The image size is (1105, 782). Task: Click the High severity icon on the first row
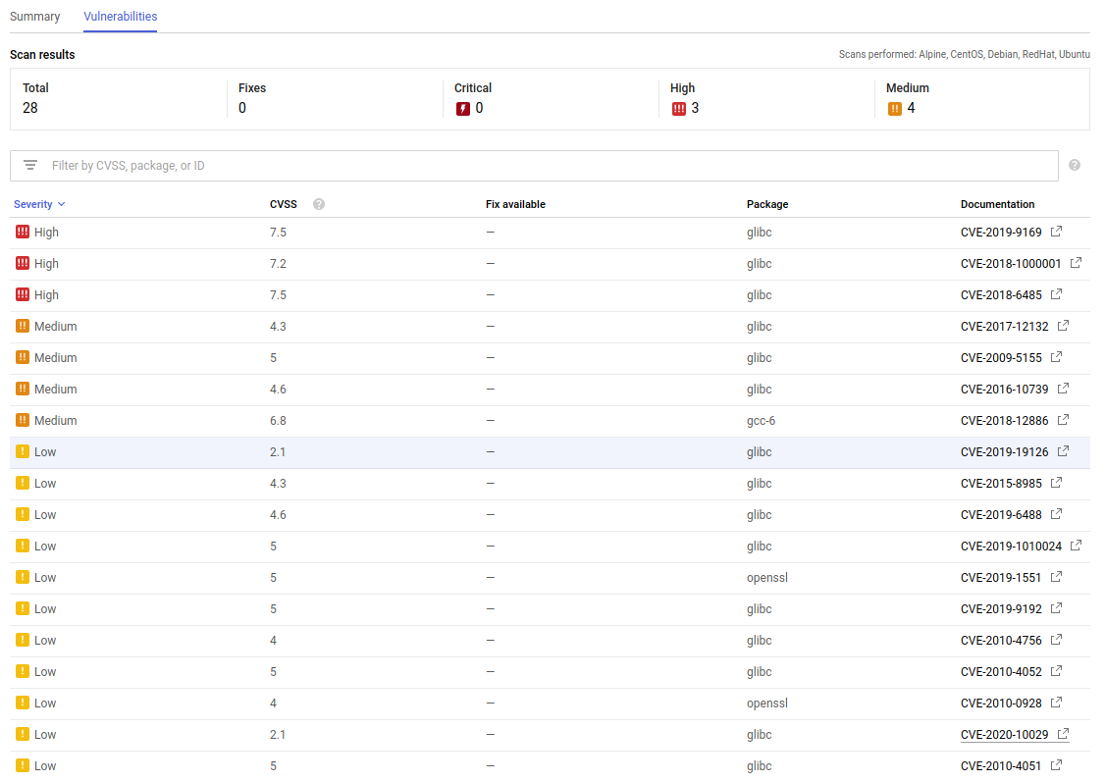click(x=22, y=232)
